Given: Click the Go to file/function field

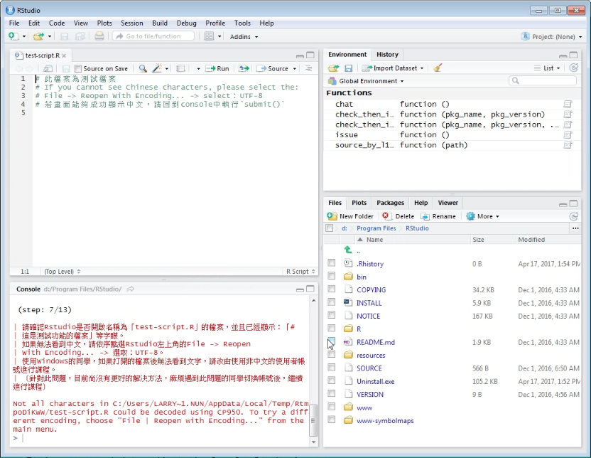Looking at the screenshot, I should click(x=153, y=36).
